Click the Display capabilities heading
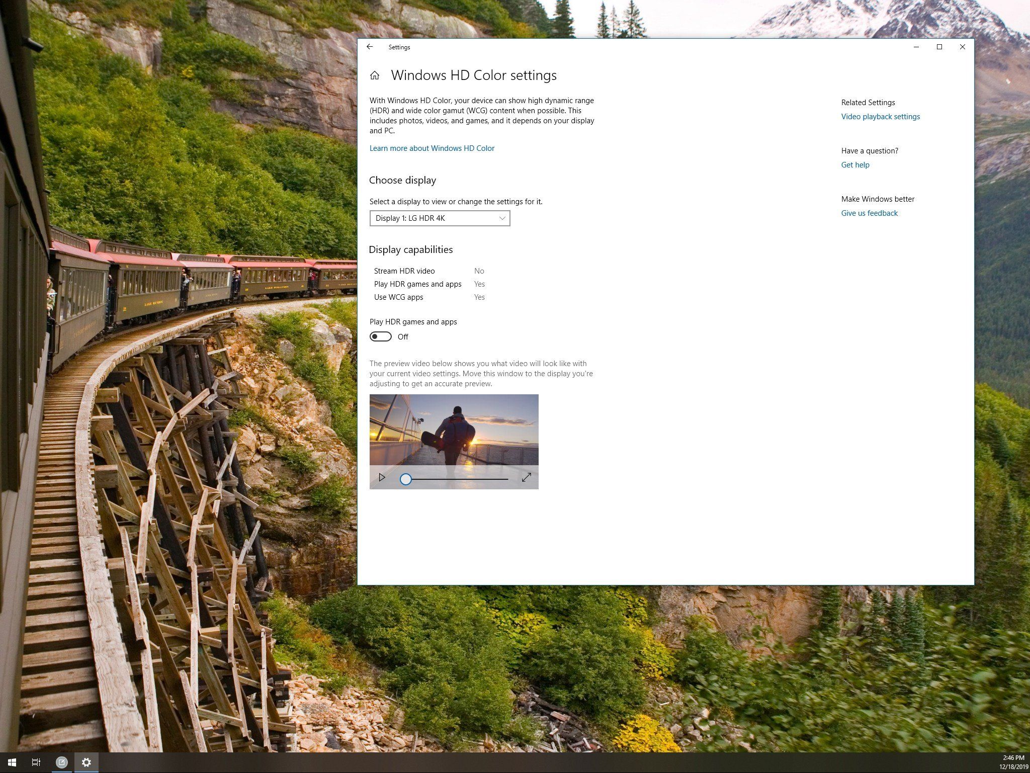The width and height of the screenshot is (1030, 773). [411, 250]
